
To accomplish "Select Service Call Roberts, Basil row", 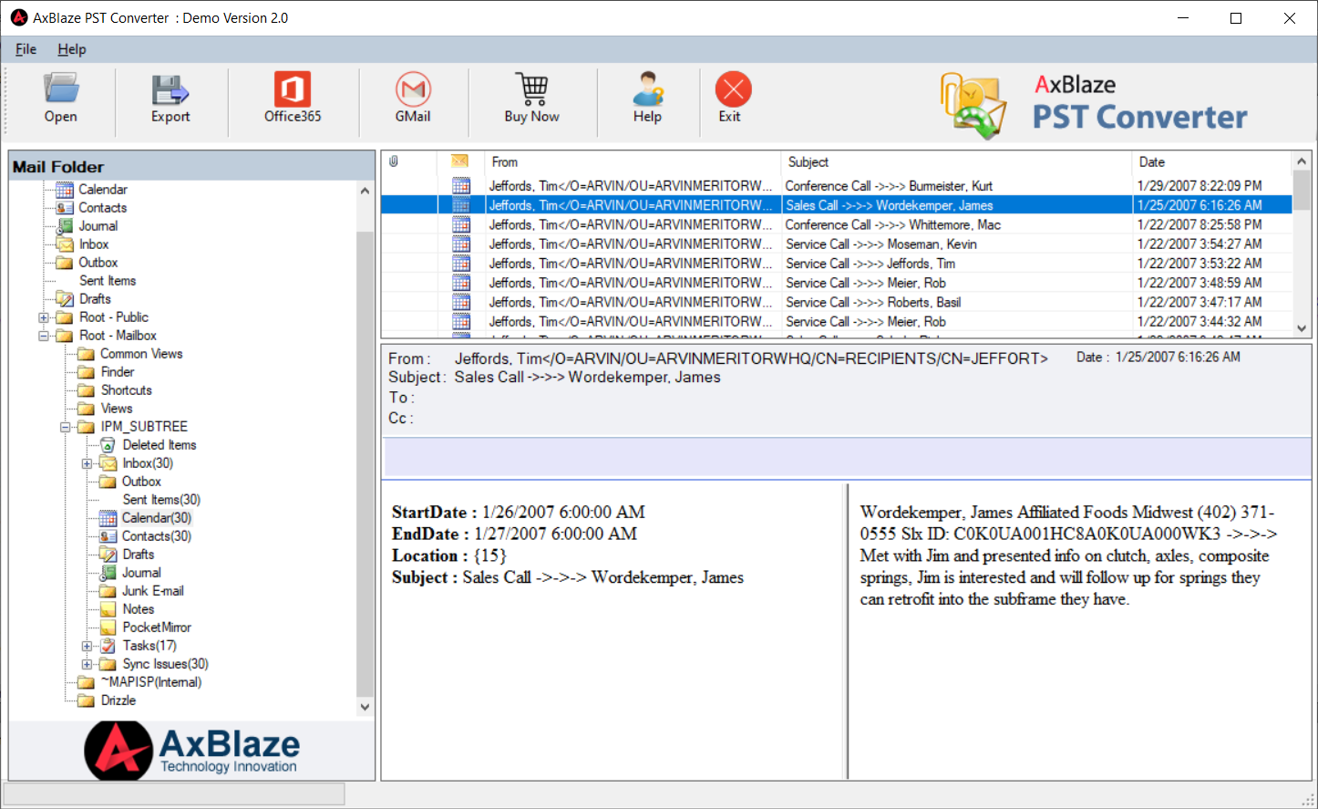I will (x=837, y=302).
